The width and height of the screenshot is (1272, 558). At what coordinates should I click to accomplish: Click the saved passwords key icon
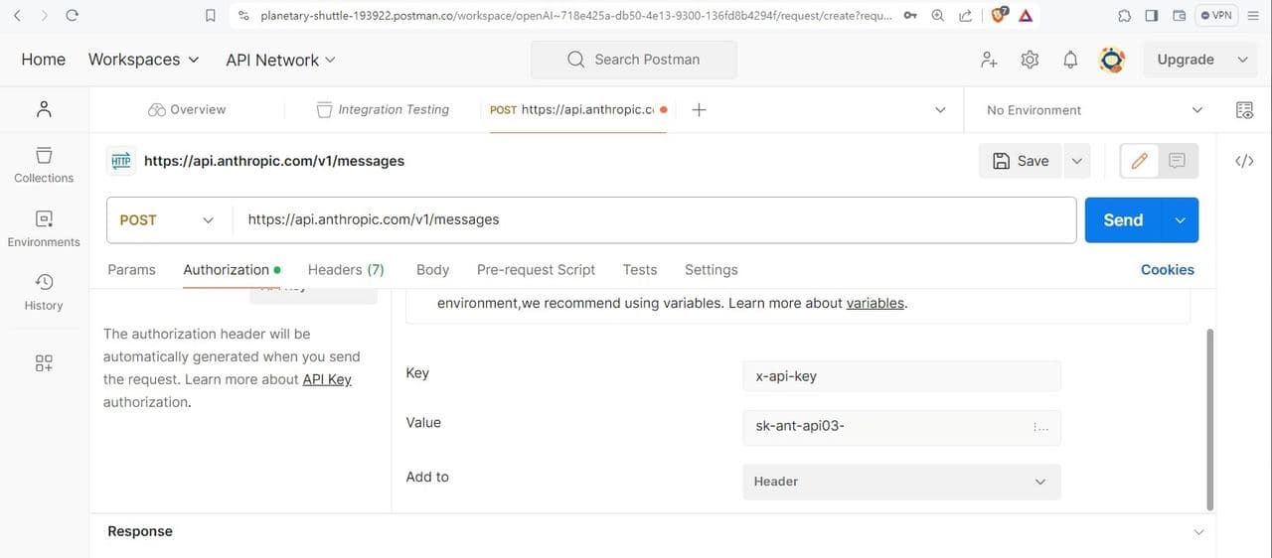pyautogui.click(x=910, y=15)
